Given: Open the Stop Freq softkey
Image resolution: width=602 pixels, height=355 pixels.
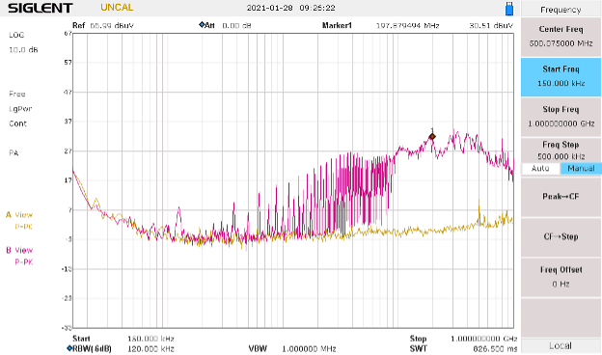Looking at the screenshot, I should click(561, 117).
